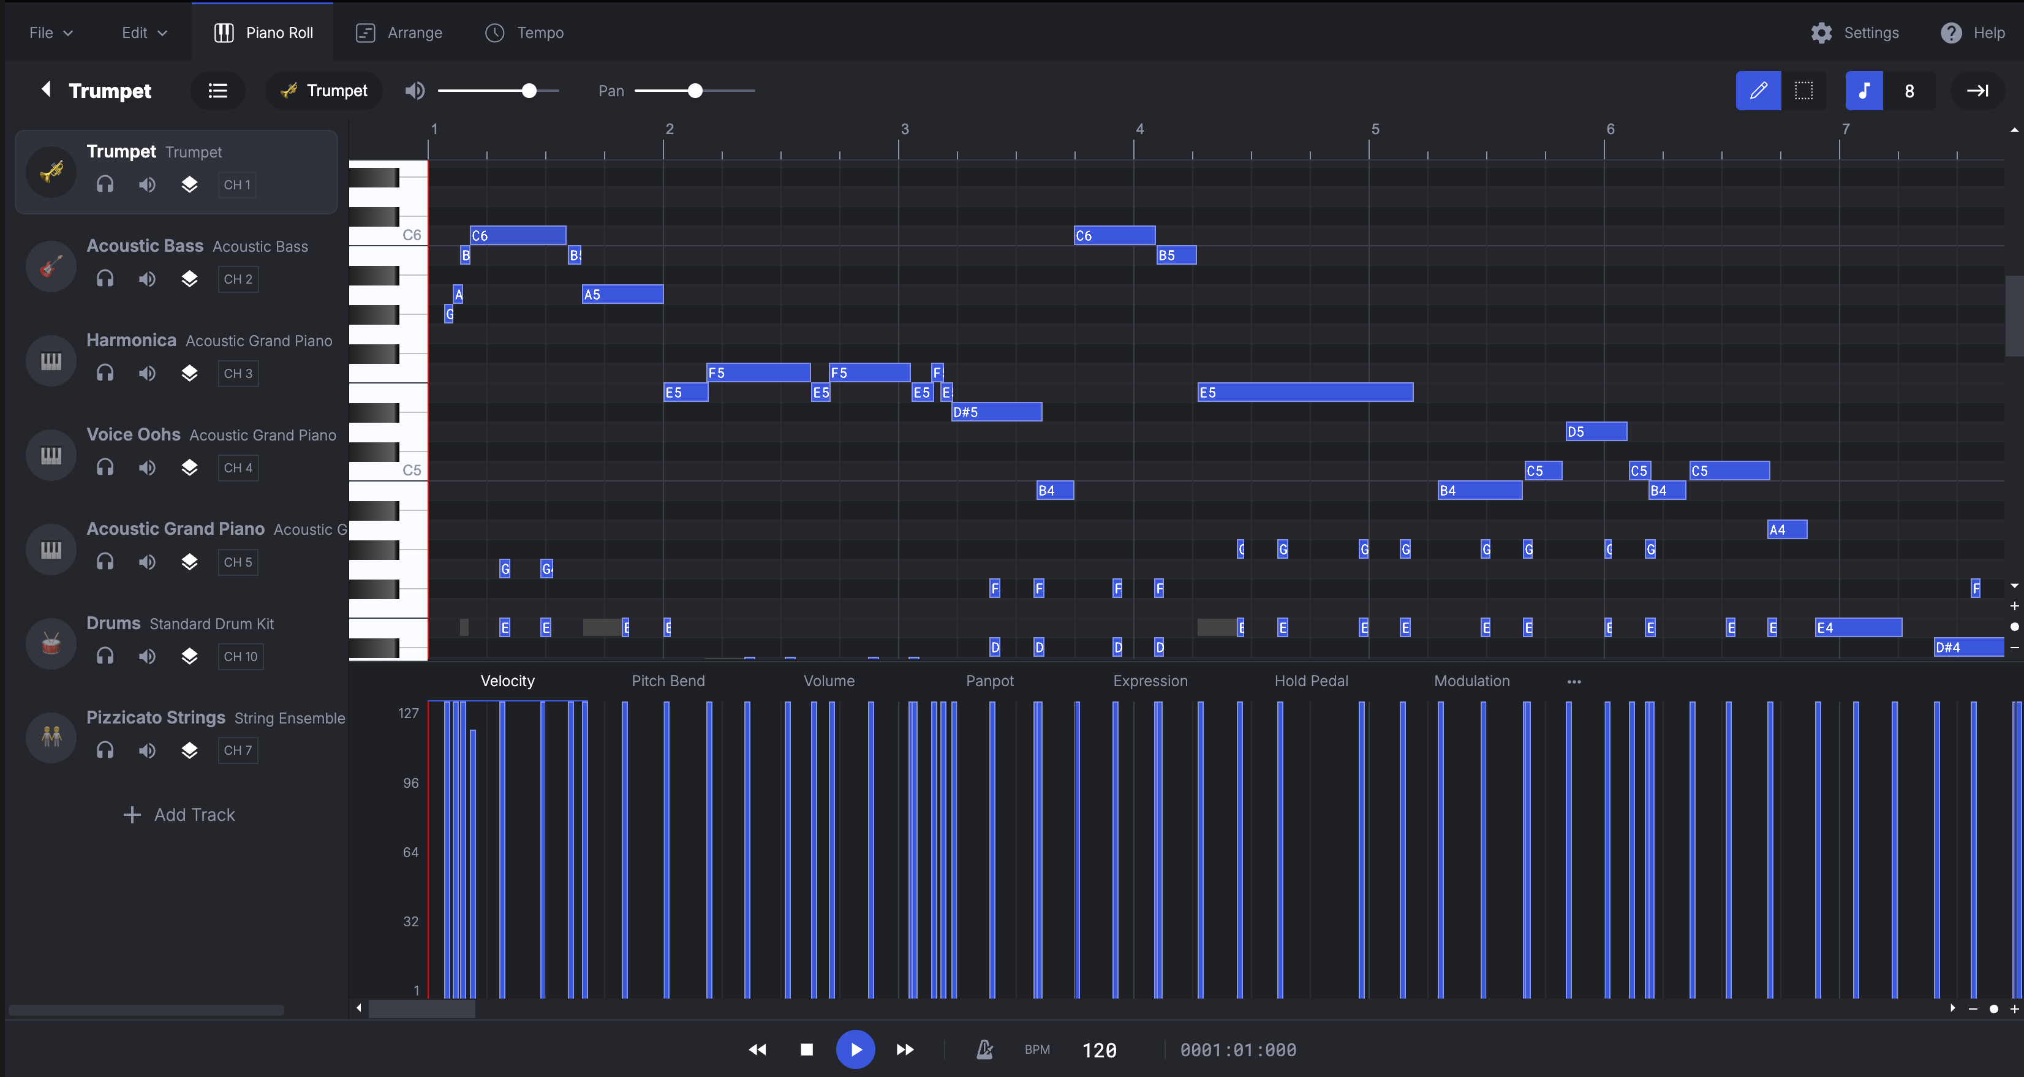The image size is (2024, 1077).
Task: Open the Trumpet instrument selector
Action: pos(323,91)
